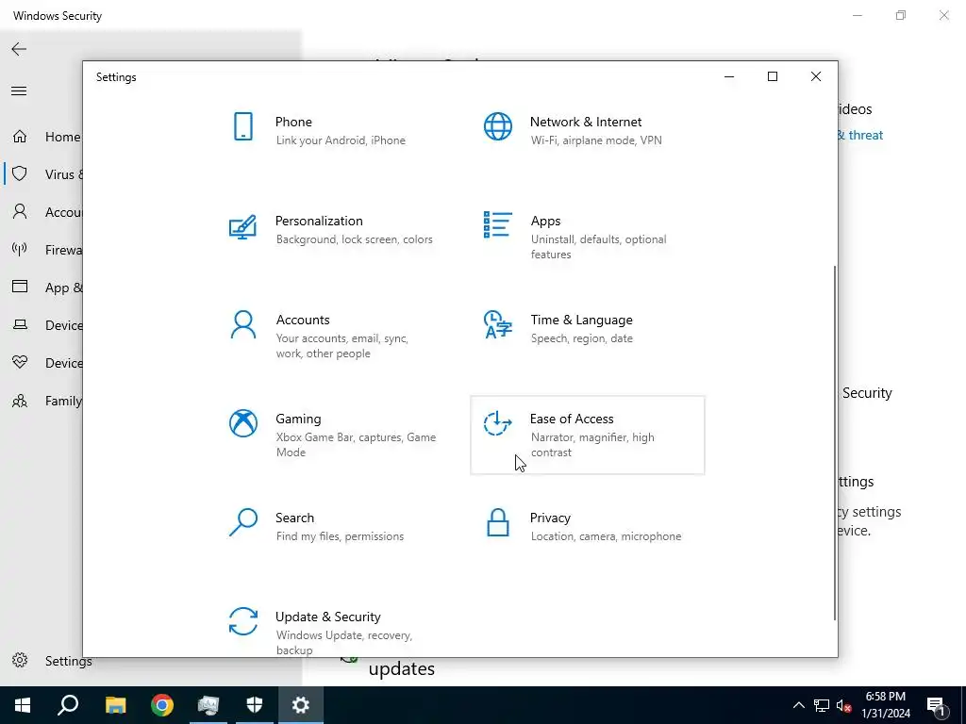Click the Gaming Xbox icon
Viewport: 966px width, 724px height.
coord(243,423)
